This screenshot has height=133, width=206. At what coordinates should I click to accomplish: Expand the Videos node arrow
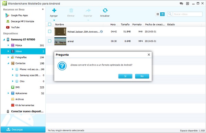coord(8,51)
